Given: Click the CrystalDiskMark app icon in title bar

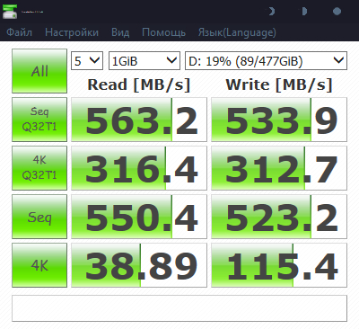Looking at the screenshot, I should 10,12.
